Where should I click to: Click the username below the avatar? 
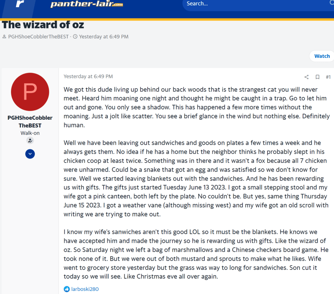point(30,121)
